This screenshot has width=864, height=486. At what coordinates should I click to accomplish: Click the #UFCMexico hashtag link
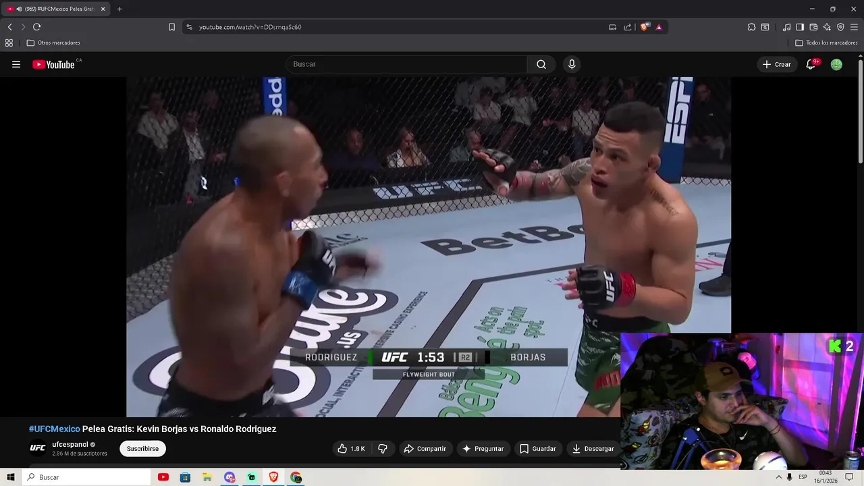54,429
